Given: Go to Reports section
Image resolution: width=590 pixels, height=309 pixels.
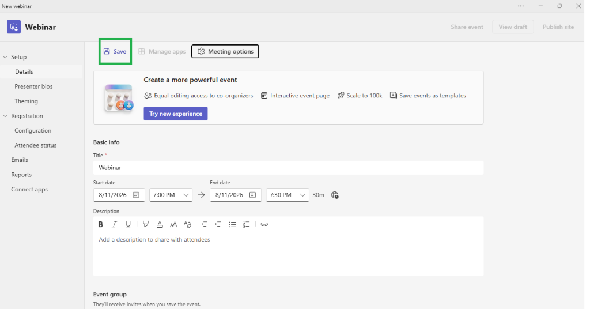Looking at the screenshot, I should coord(21,175).
